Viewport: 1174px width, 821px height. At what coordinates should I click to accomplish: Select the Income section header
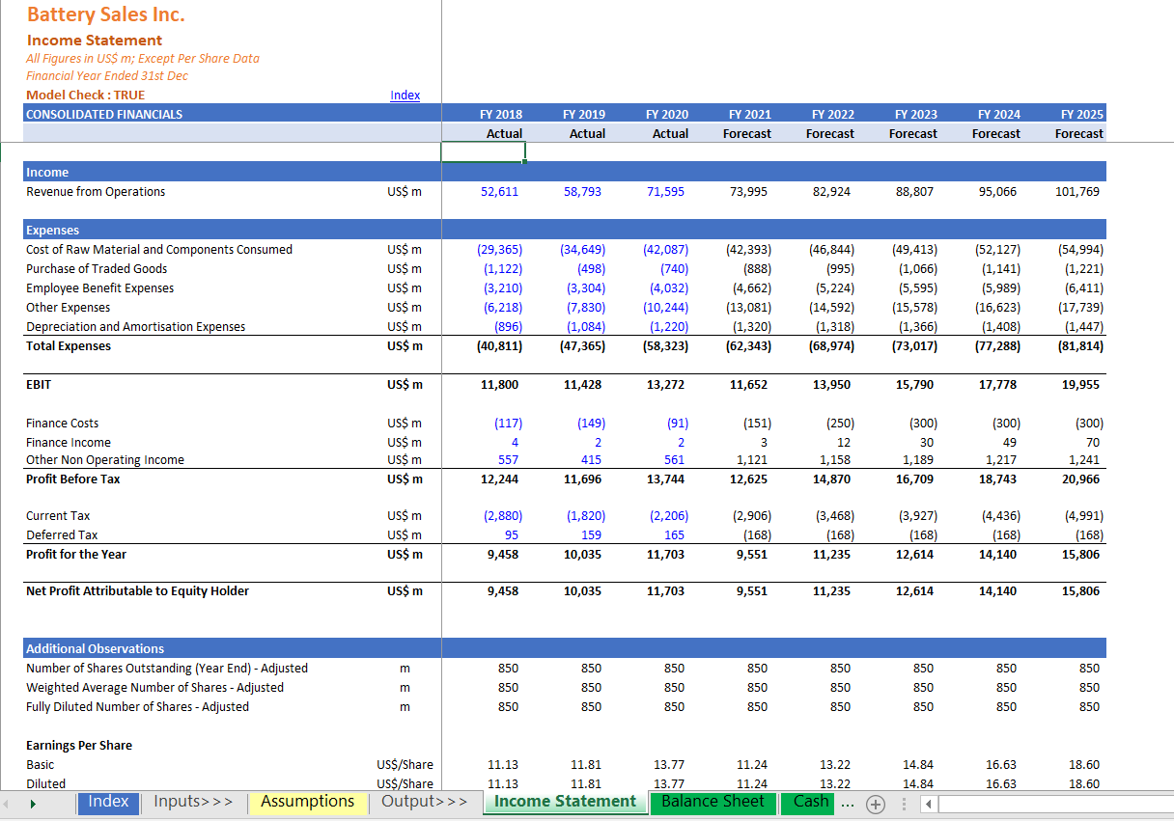pos(47,173)
